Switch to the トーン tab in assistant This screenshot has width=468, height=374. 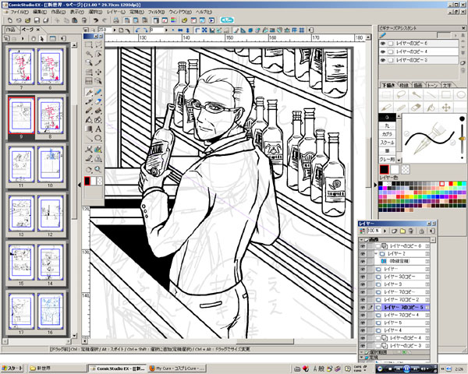click(431, 84)
